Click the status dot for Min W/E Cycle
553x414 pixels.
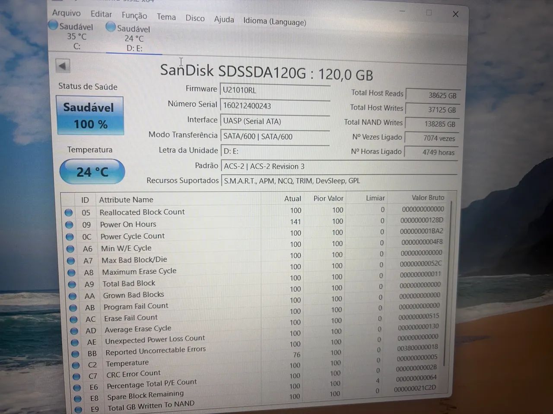pos(70,249)
